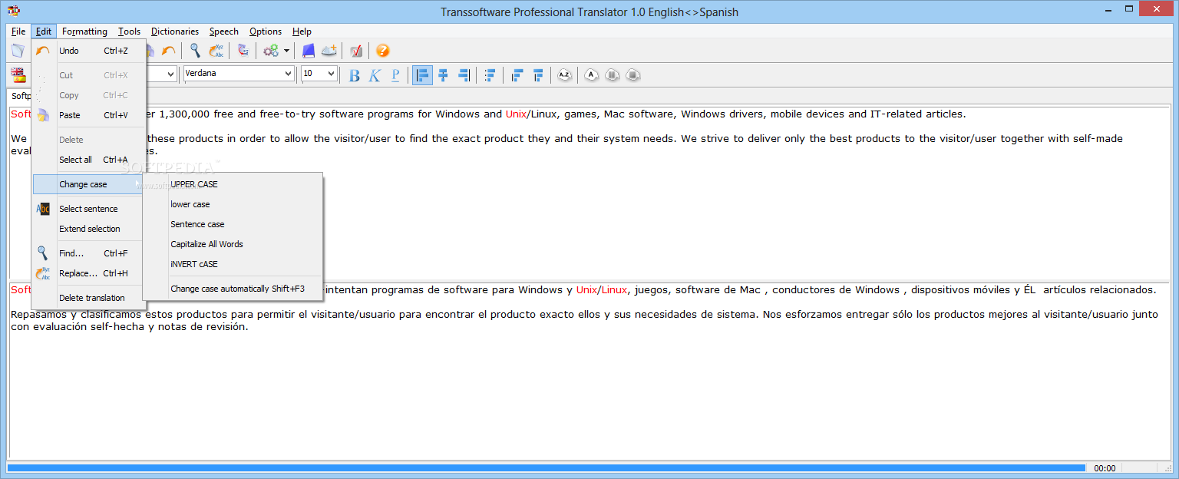The image size is (1179, 479).
Task: Toggle Underline (P) formatting
Action: pos(395,75)
